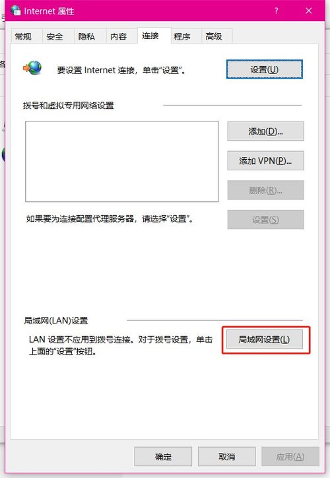Select the 隐私 tab

tap(87, 36)
